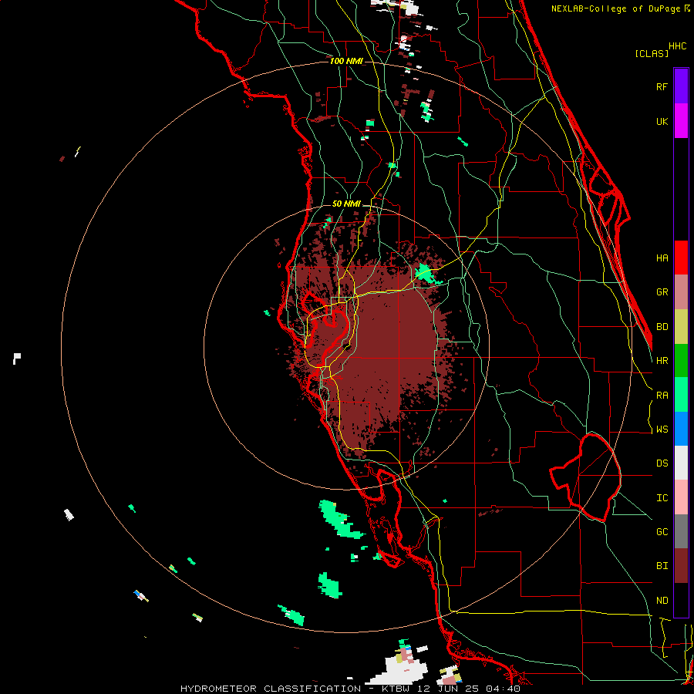Click the IC light pink legend swatch
The height and width of the screenshot is (694, 694).
coord(681,497)
